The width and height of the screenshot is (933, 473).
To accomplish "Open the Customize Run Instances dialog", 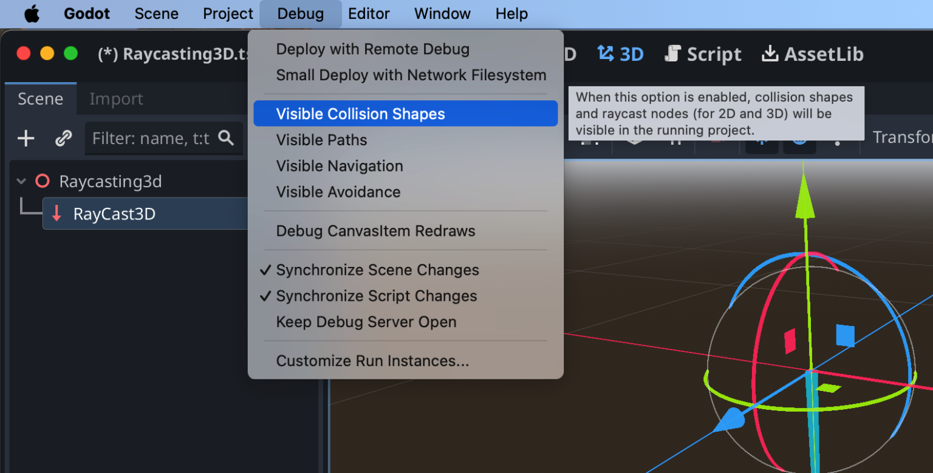I will 372,361.
